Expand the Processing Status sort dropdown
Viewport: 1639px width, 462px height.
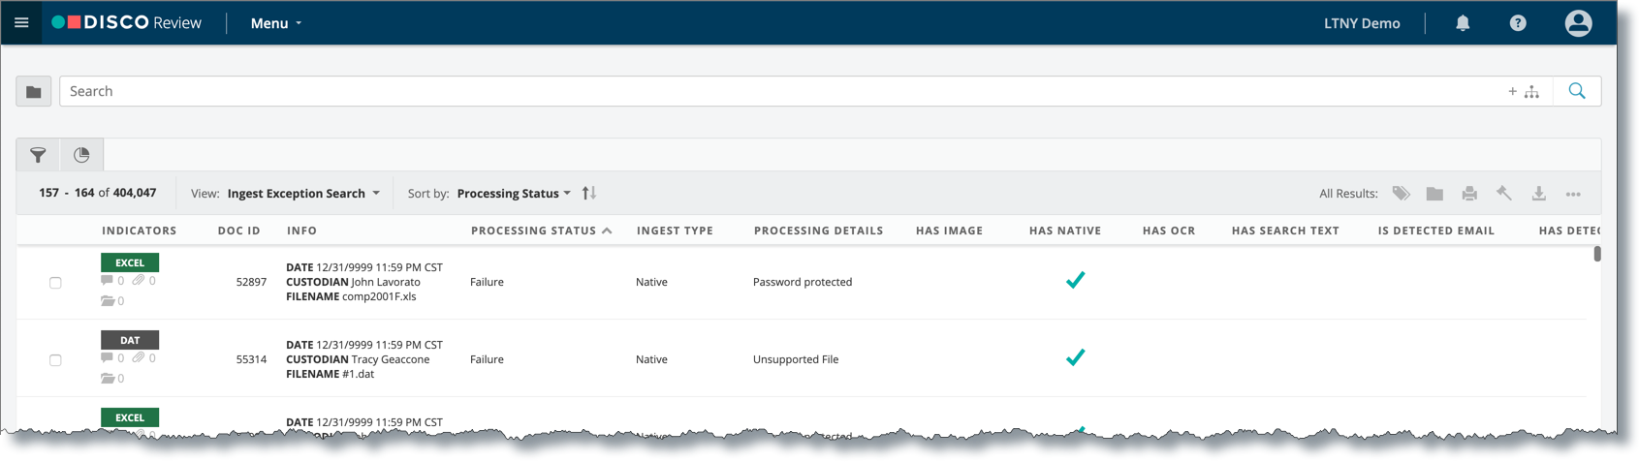tap(514, 194)
